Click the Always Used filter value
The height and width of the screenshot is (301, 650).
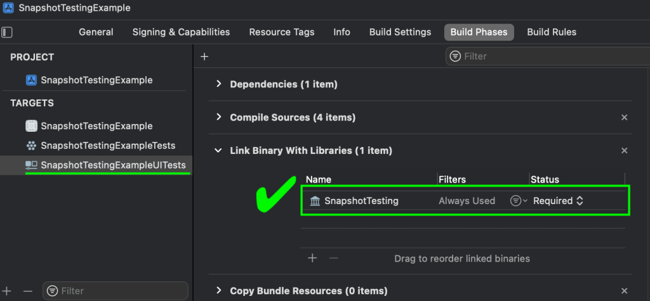467,201
